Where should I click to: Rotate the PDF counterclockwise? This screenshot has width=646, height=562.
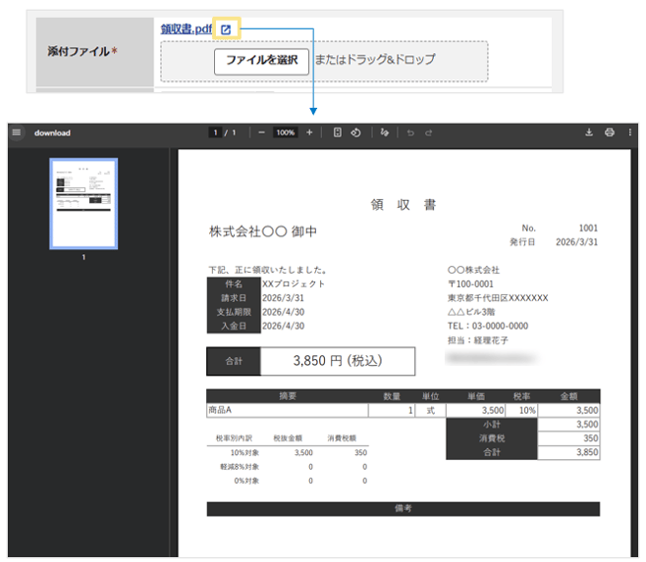(356, 132)
